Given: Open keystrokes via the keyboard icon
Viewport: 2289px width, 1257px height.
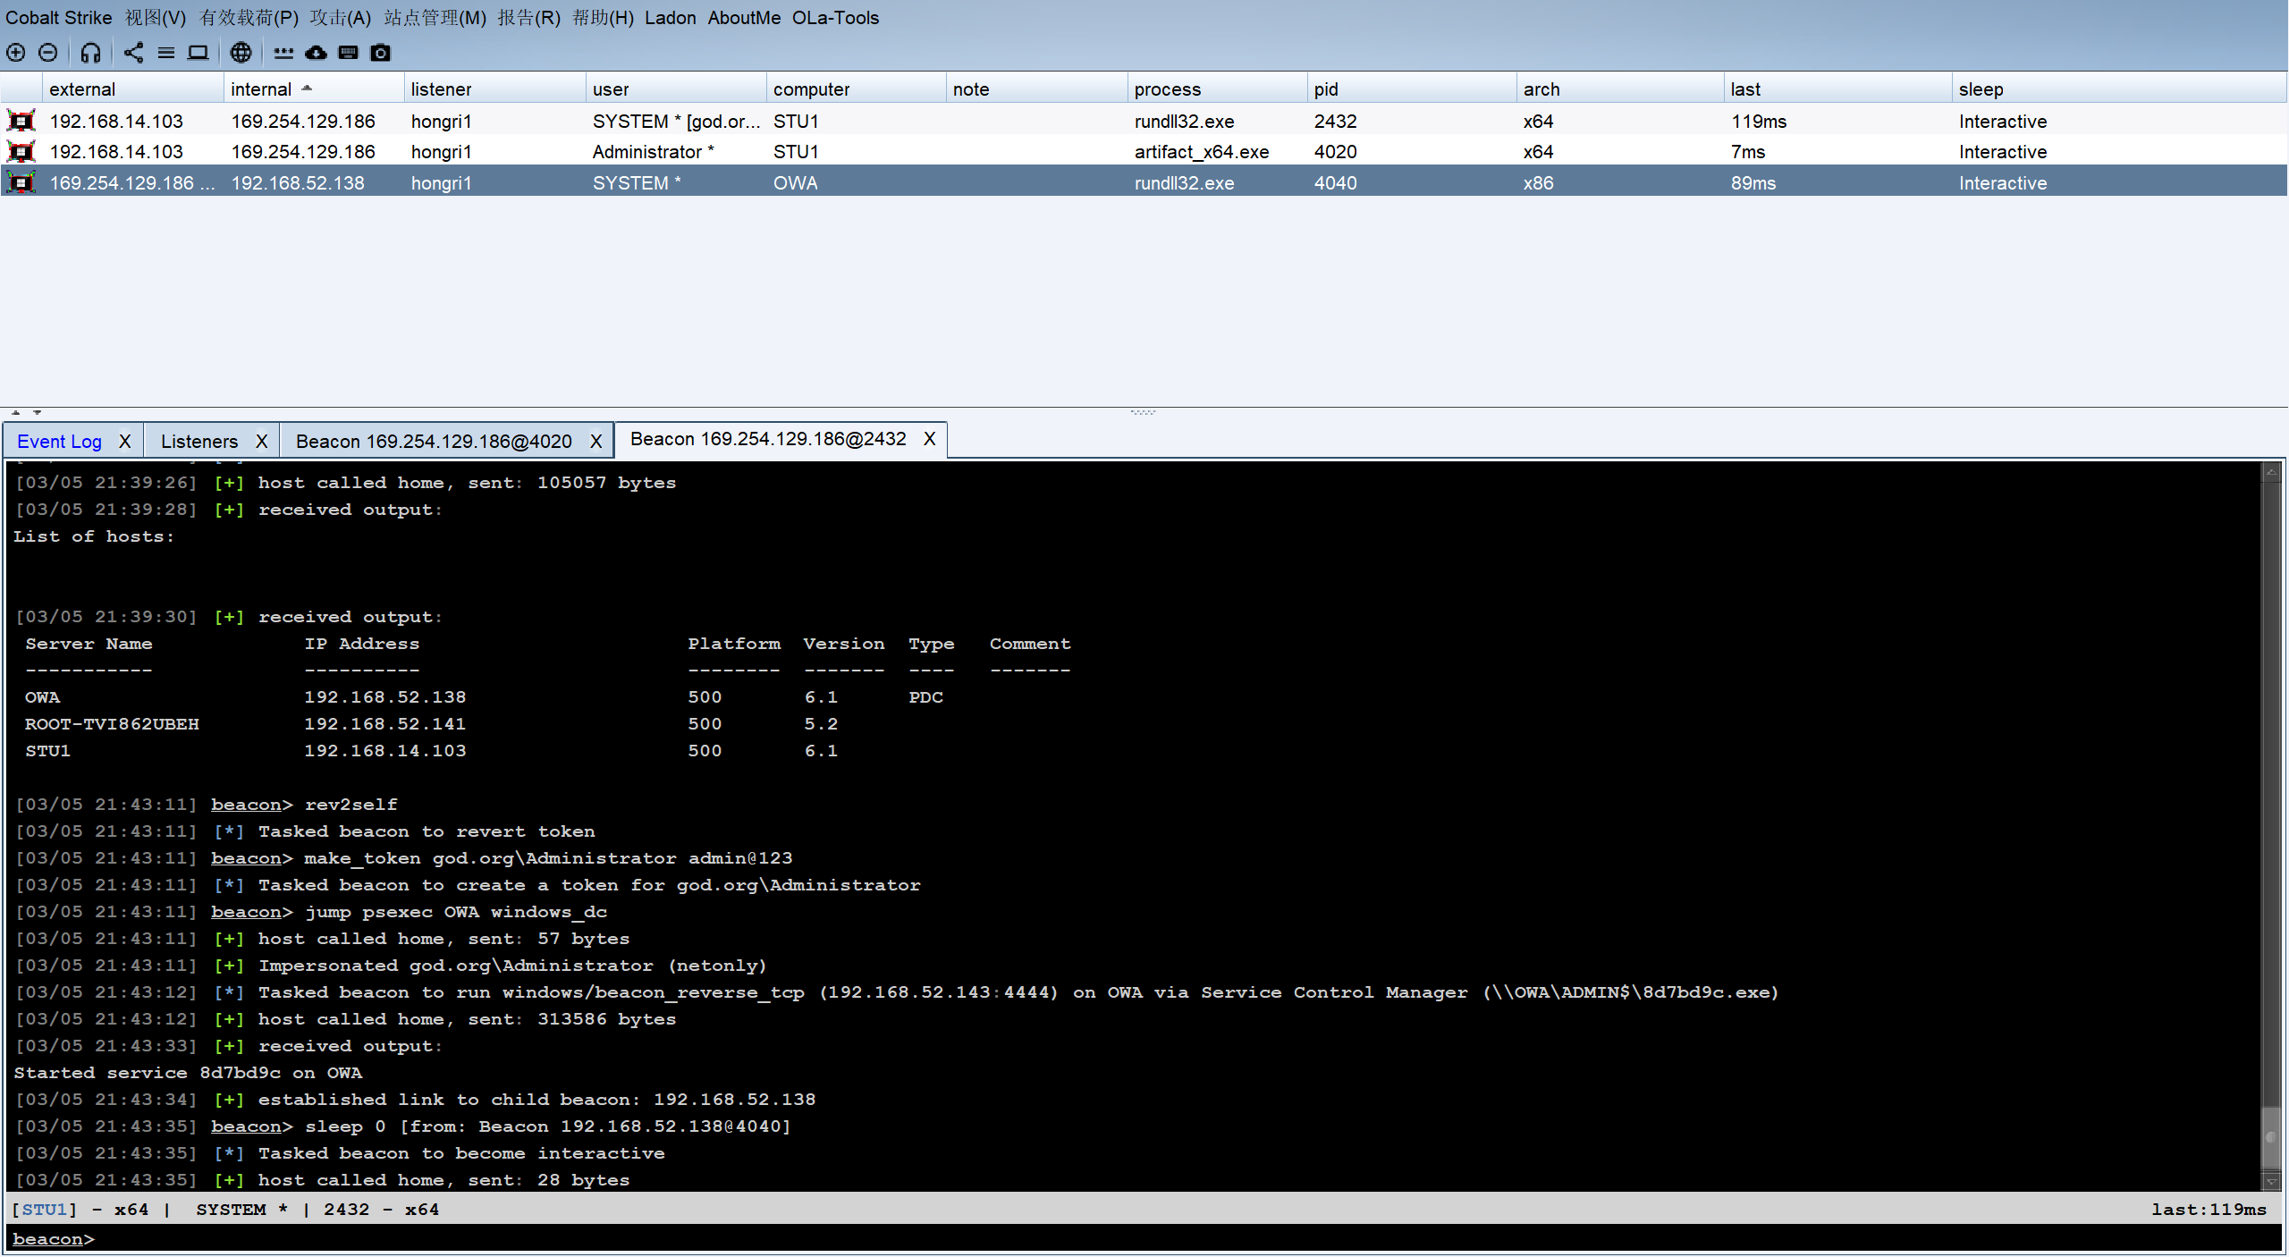Looking at the screenshot, I should tap(348, 53).
